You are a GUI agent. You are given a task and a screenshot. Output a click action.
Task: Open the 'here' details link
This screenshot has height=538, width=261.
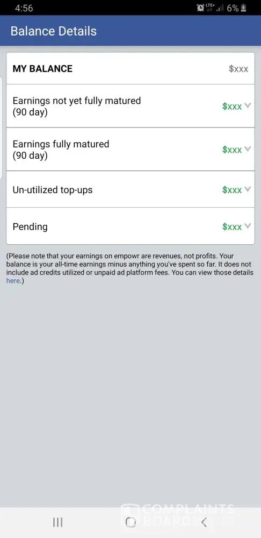[13, 281]
